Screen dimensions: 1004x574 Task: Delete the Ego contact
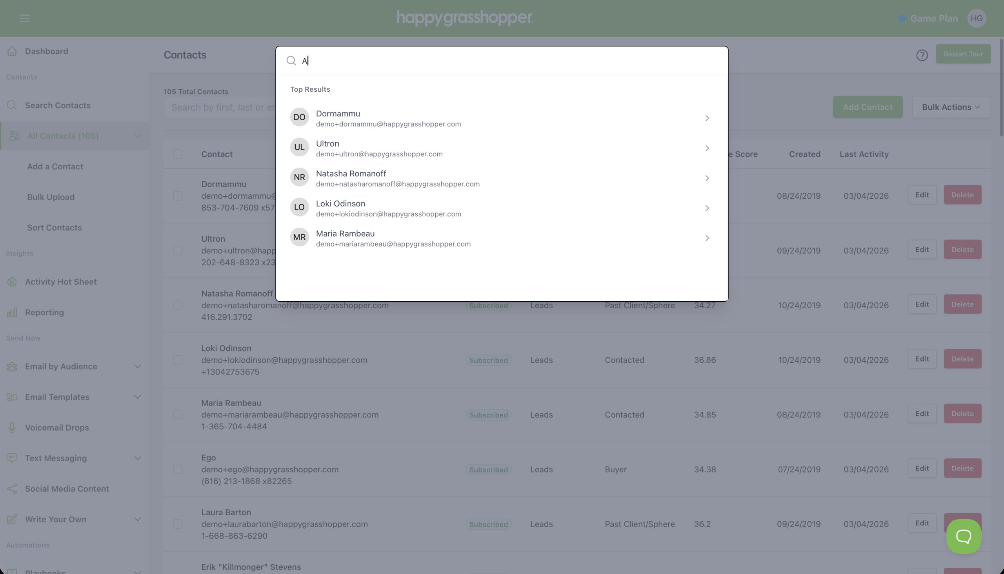click(x=962, y=468)
